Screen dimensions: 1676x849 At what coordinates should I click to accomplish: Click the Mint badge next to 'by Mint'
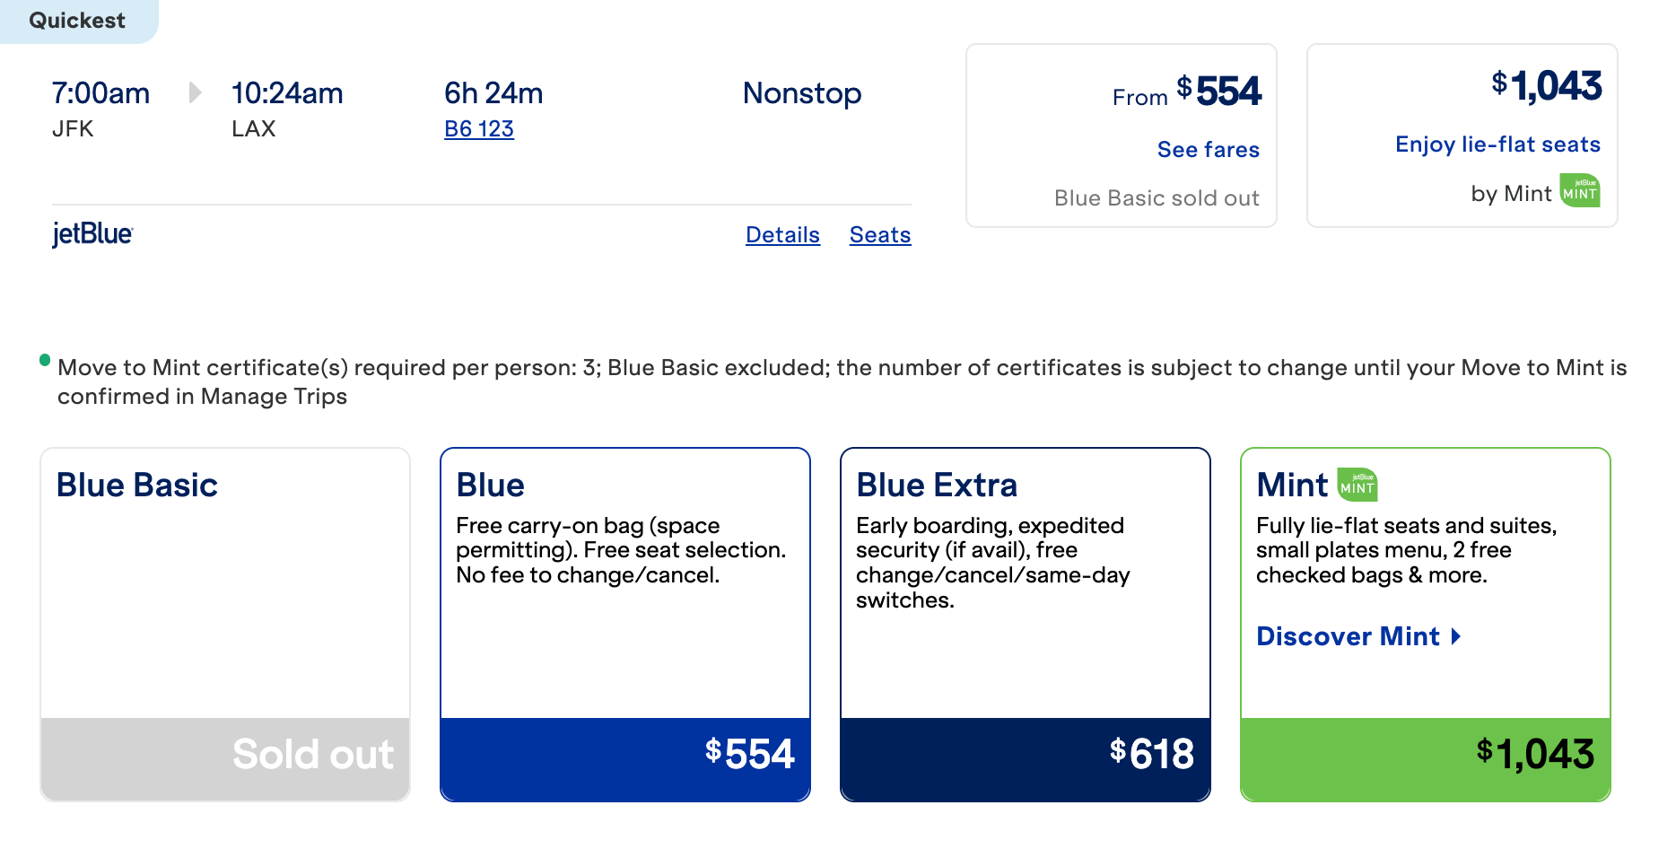pos(1580,191)
